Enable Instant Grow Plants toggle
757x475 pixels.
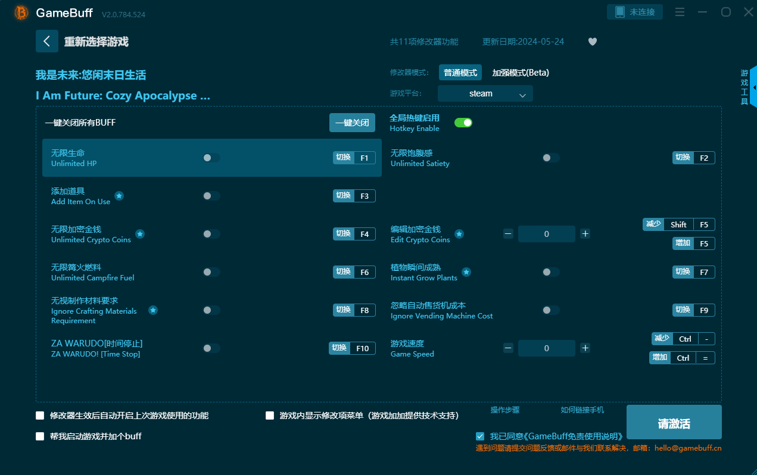[x=551, y=272]
